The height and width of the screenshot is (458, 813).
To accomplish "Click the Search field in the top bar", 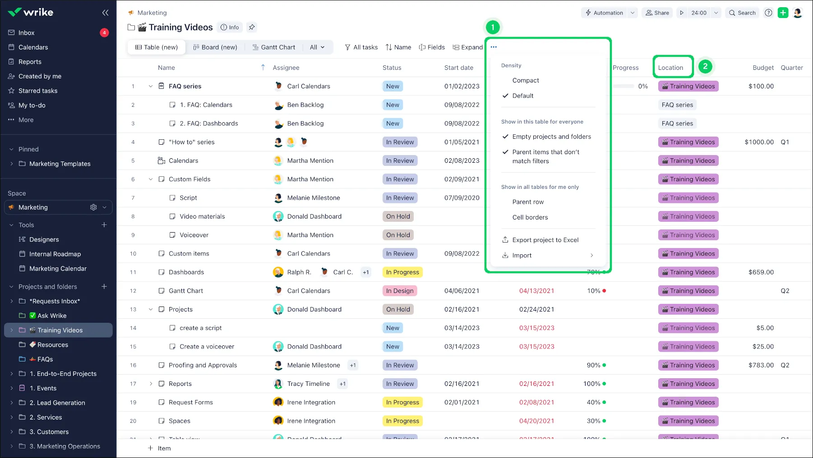I will (742, 13).
